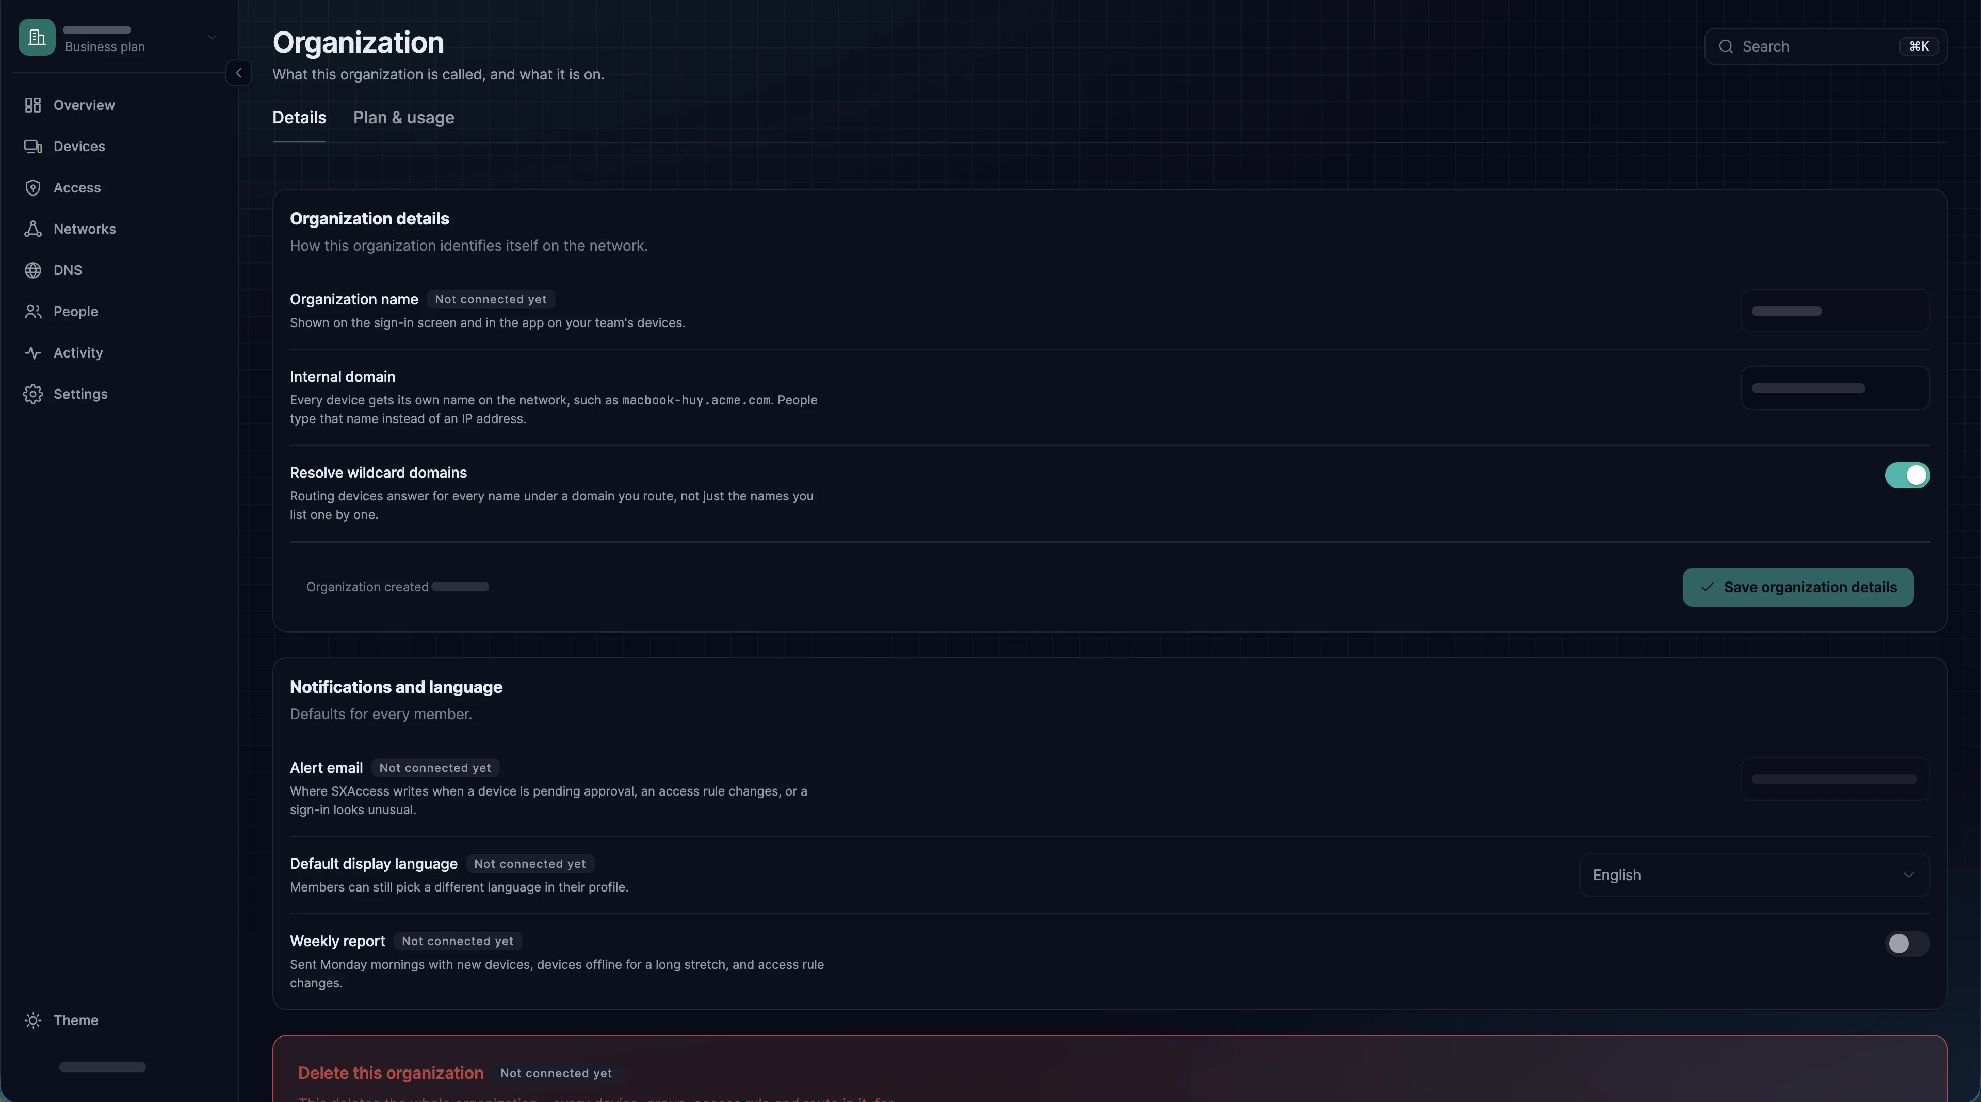The image size is (1981, 1102).
Task: Click the Internal domain input field
Action: coord(1835,388)
